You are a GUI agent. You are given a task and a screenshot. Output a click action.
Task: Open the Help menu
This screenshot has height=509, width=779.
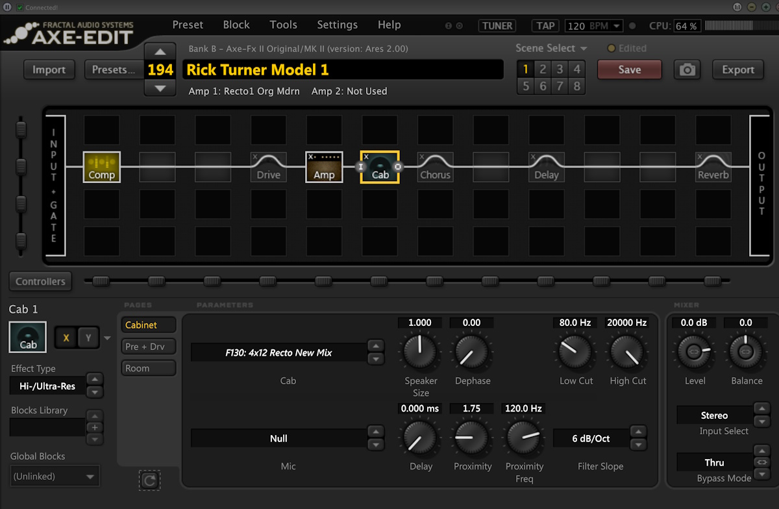pyautogui.click(x=389, y=25)
